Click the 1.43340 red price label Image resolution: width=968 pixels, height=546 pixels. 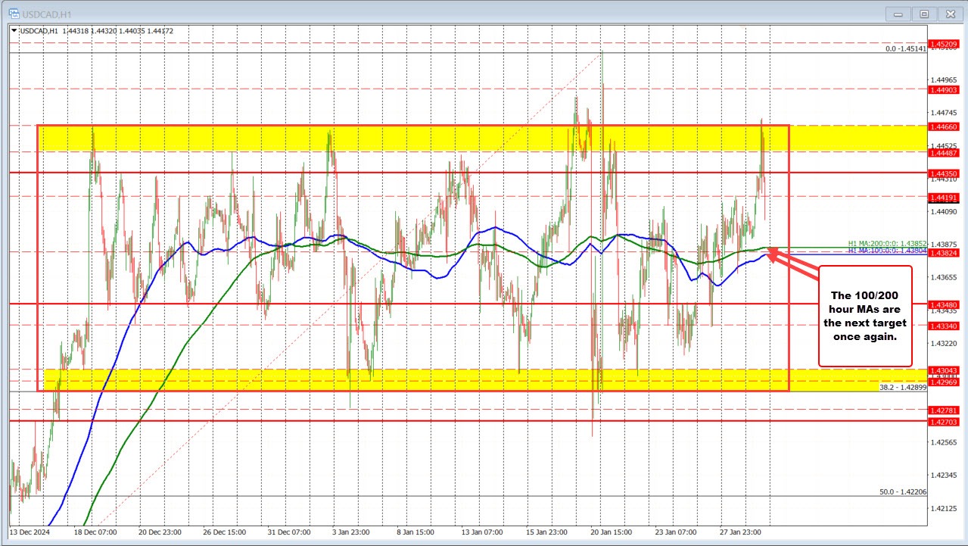click(x=945, y=326)
